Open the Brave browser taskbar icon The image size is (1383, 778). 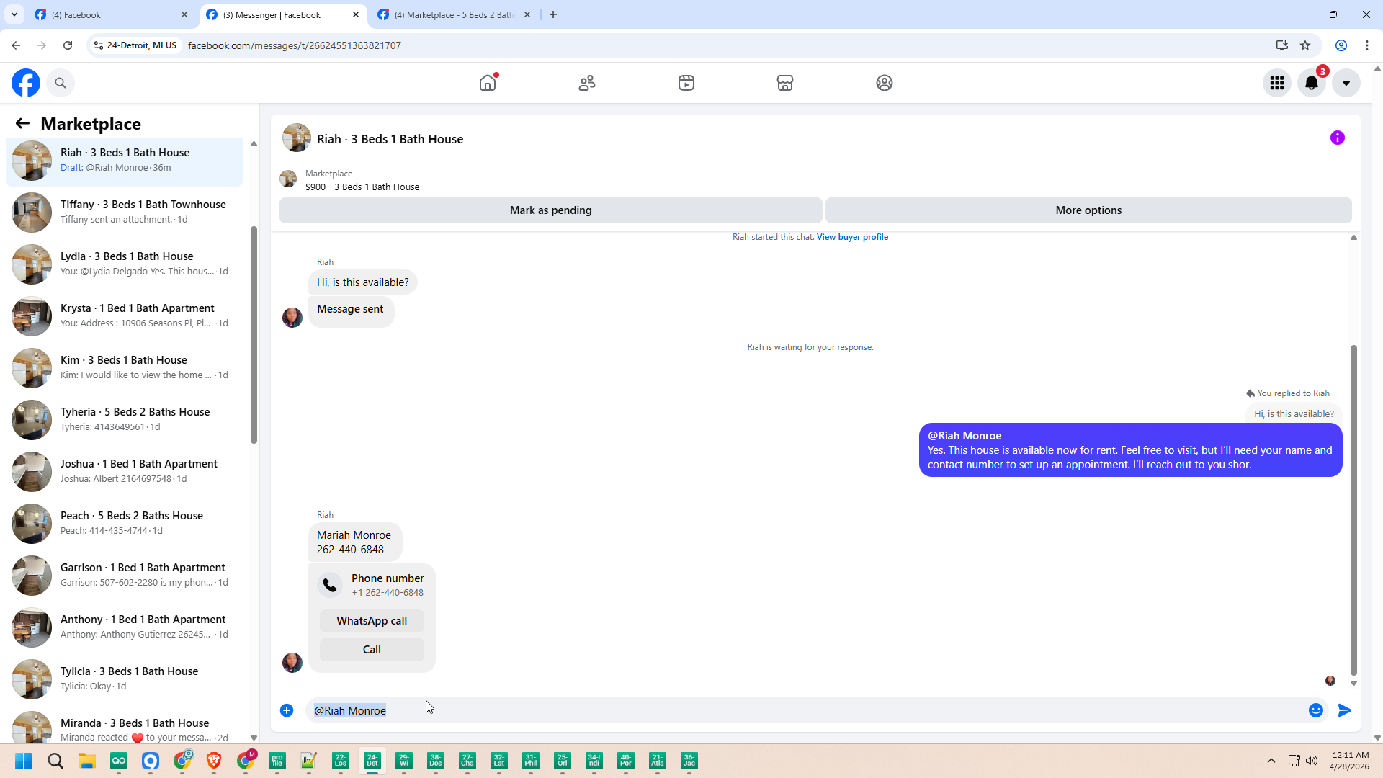point(214,761)
